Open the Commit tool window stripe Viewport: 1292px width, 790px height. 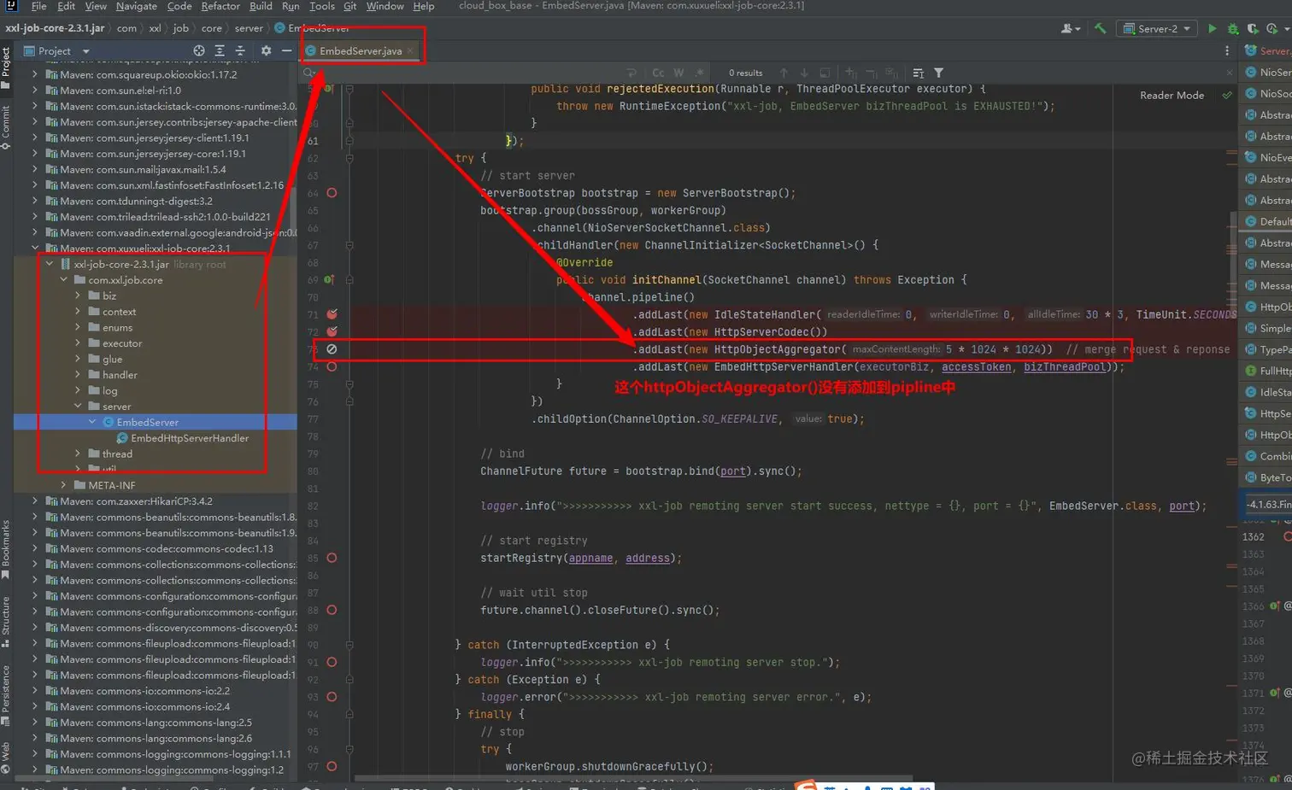tap(6, 127)
